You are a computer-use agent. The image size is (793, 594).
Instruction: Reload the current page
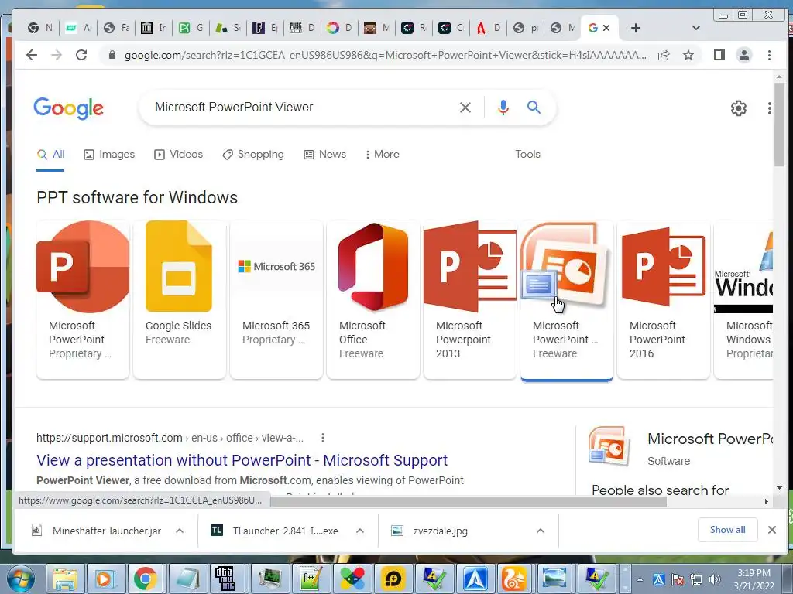pyautogui.click(x=81, y=55)
